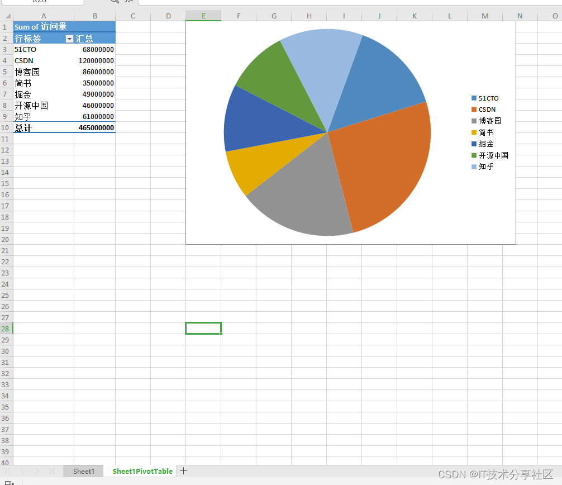Image resolution: width=562 pixels, height=485 pixels.
Task: Select the 总计 total label cell
Action: [44, 127]
